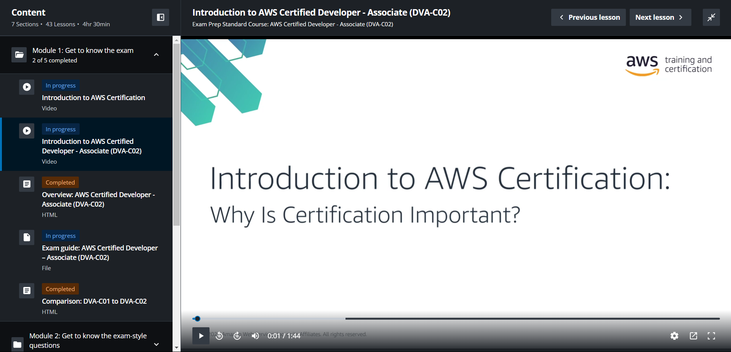Click document icon beside Overview: AWS Certified Developer
Image resolution: width=731 pixels, height=352 pixels.
click(27, 184)
